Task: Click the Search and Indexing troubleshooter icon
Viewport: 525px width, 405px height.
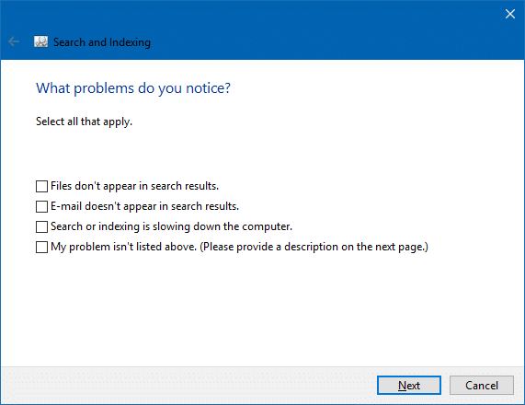Action: [x=40, y=41]
